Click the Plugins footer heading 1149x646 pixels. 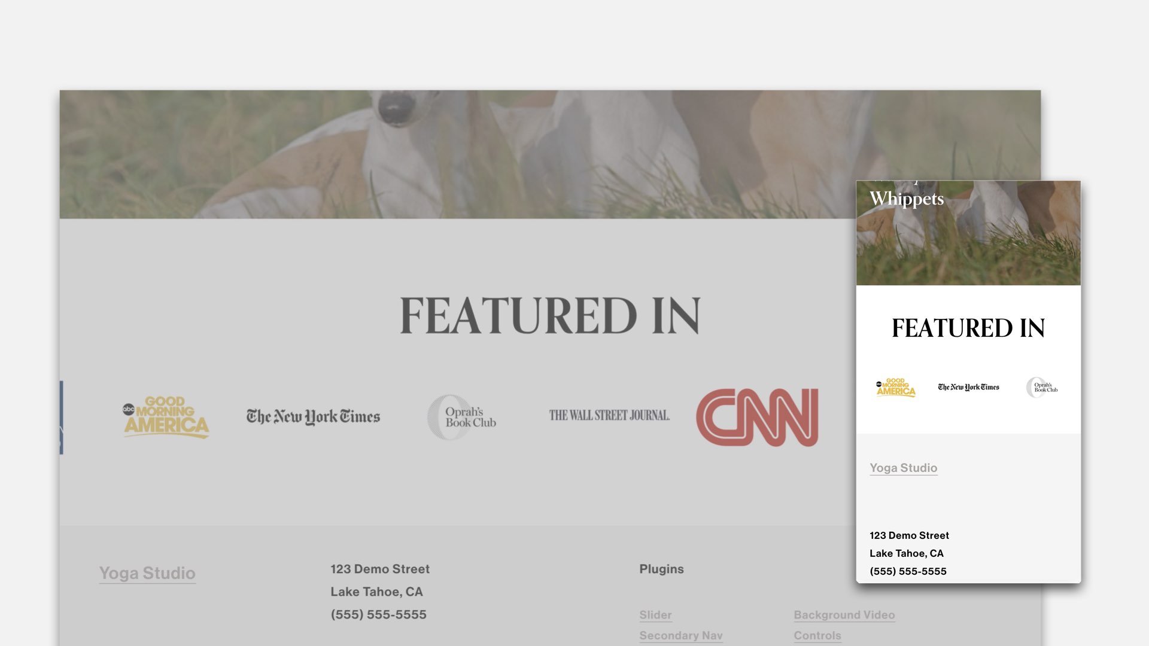pos(661,569)
